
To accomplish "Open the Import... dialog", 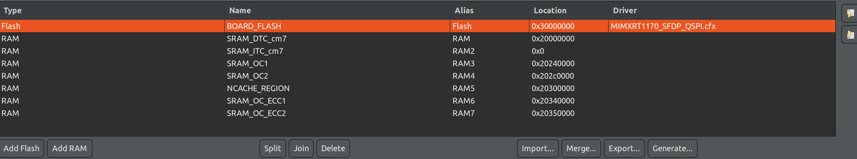I will tap(537, 148).
